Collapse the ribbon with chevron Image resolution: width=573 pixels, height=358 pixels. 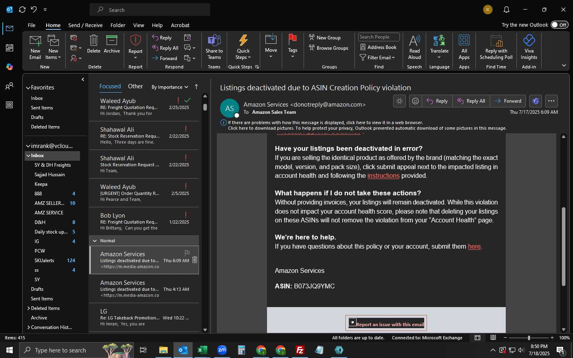pyautogui.click(x=564, y=65)
